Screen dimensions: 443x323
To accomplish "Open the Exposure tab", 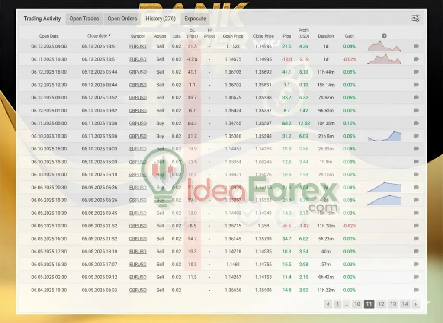I will pyautogui.click(x=195, y=18).
